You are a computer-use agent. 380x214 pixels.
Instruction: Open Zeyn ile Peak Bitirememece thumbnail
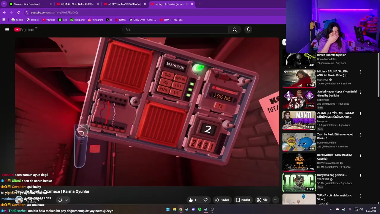tap(299, 142)
